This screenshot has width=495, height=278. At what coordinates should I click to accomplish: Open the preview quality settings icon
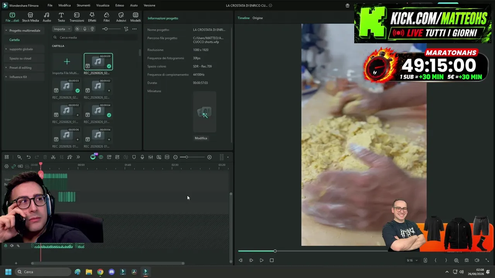456,260
